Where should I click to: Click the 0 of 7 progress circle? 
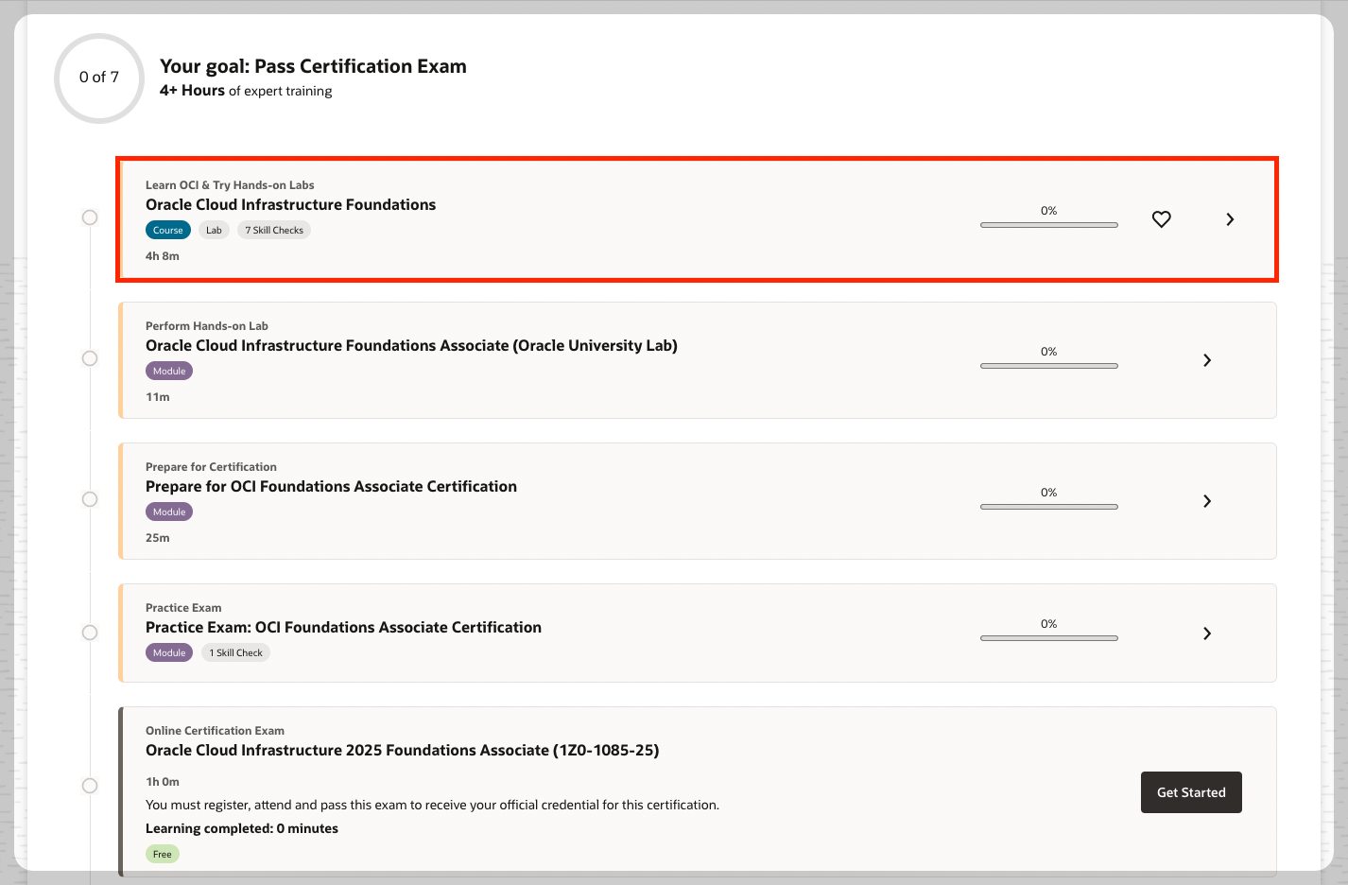99,78
